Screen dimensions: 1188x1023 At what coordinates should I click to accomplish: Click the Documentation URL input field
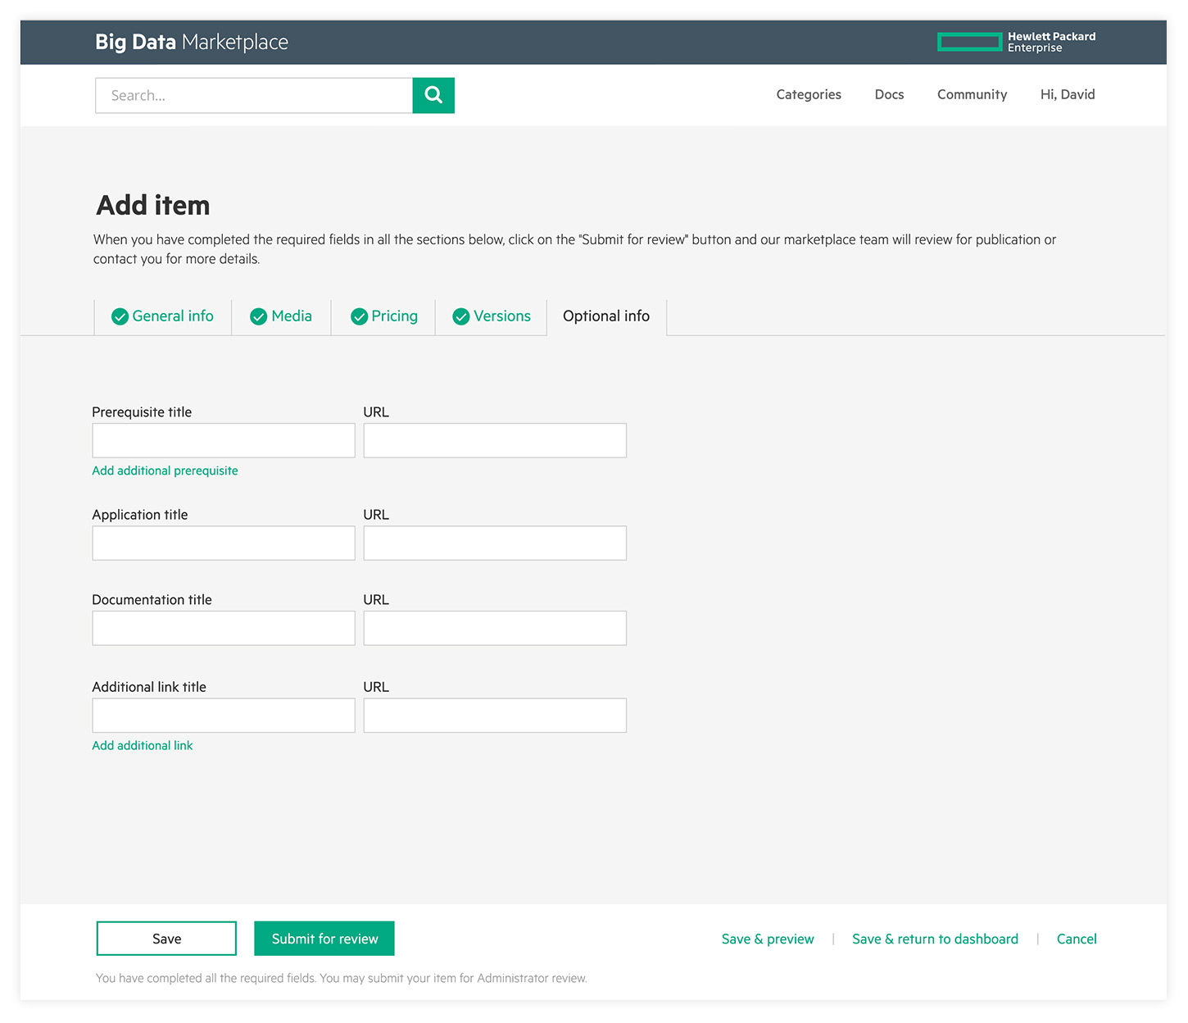click(495, 628)
